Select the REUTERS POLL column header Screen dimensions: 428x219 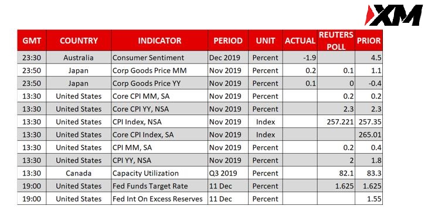(x=336, y=41)
